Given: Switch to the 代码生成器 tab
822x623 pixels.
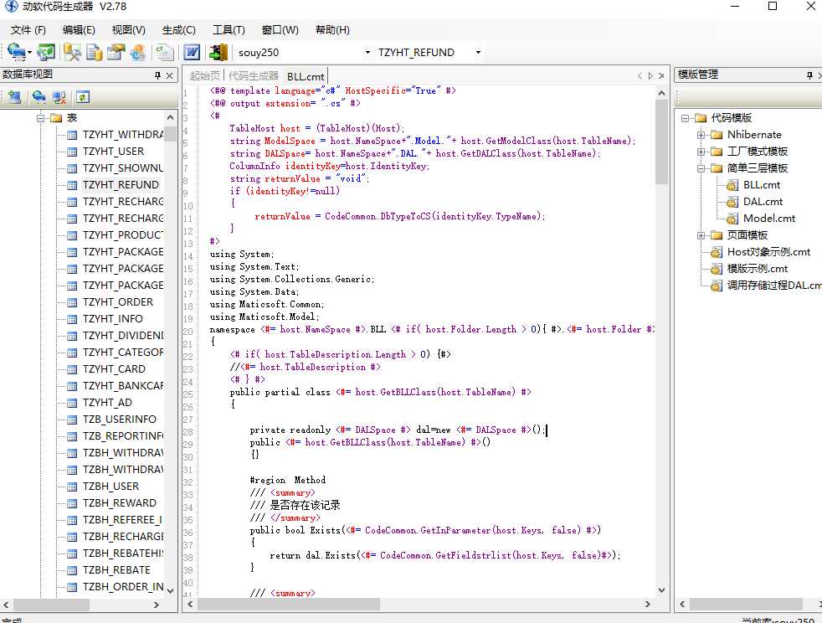Looking at the screenshot, I should click(x=253, y=75).
